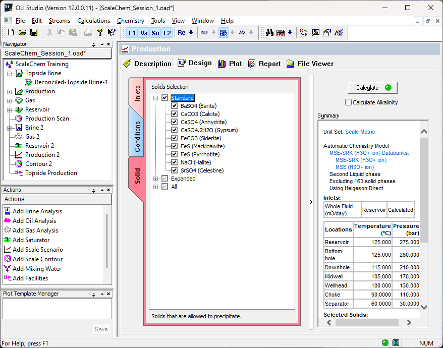Viewport: 443px width, 348px height.
Task: Collapse the Topside Brine navigator node
Action: pos(9,74)
